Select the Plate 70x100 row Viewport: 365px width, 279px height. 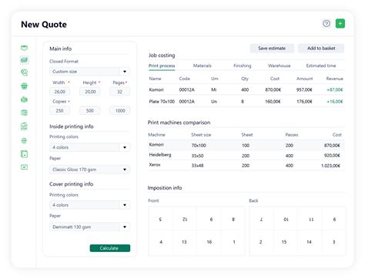point(246,102)
